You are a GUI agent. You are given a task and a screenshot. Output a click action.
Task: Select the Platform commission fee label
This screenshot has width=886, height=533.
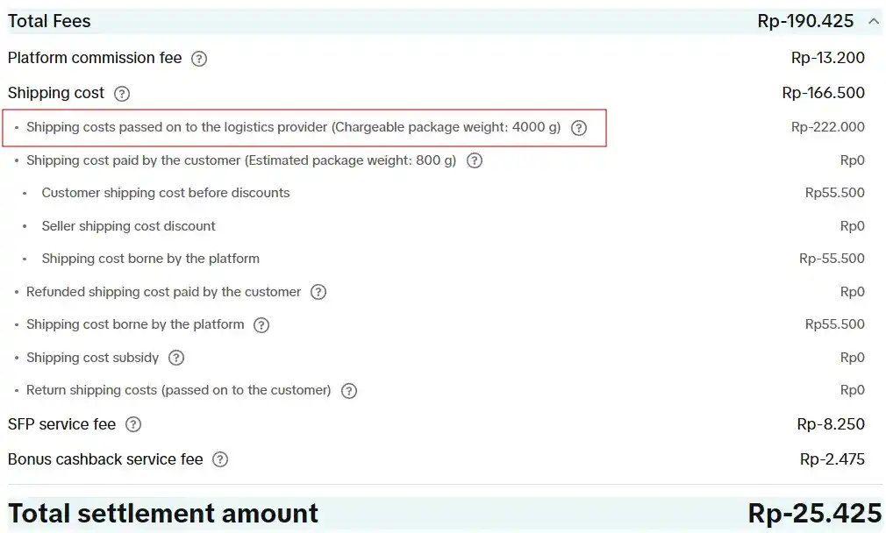pyautogui.click(x=95, y=59)
